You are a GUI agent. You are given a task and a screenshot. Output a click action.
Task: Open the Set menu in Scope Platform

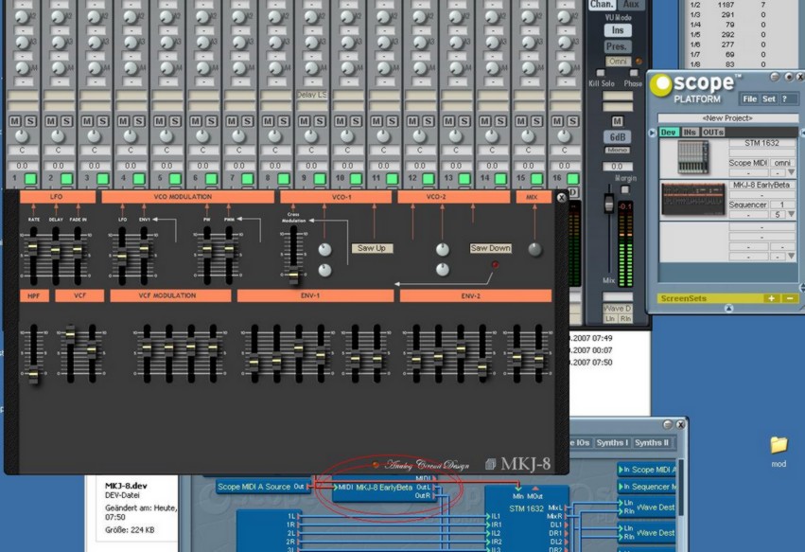[x=768, y=98]
